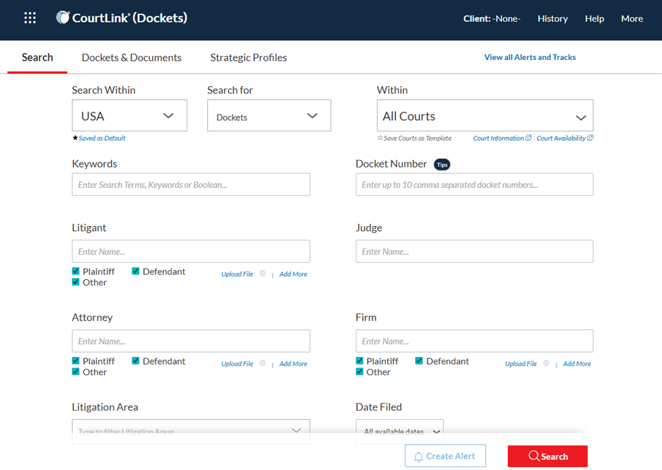Click info icon beside Attorney Upload File
This screenshot has width=662, height=470.
(262, 364)
